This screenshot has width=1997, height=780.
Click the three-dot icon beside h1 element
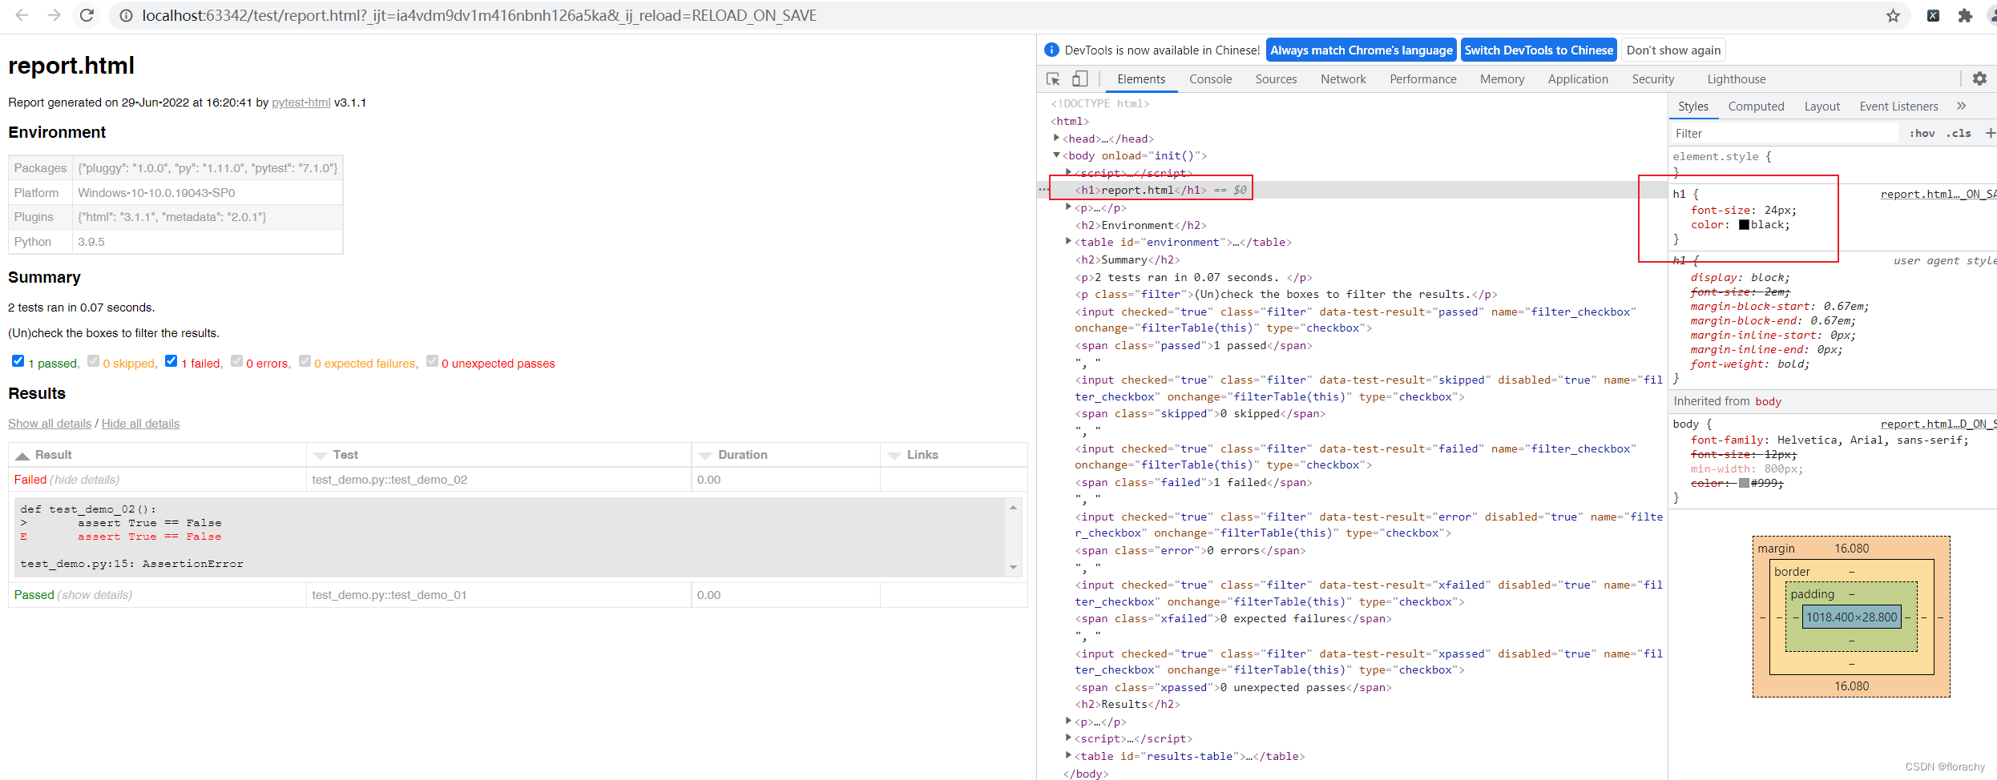(x=1043, y=190)
